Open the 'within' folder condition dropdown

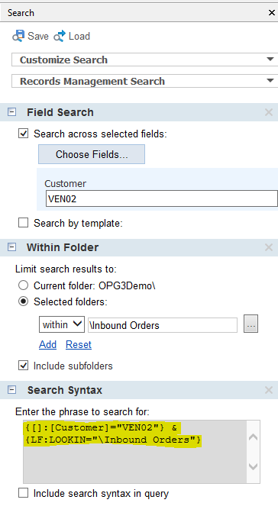coord(62,324)
